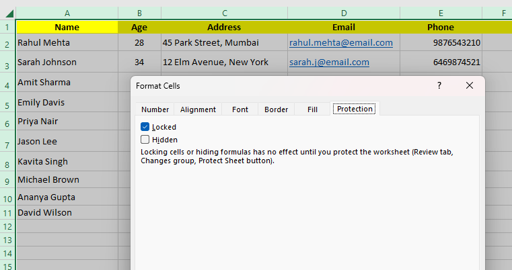Enable the Hidden checkbox
The image size is (512, 270).
(145, 140)
